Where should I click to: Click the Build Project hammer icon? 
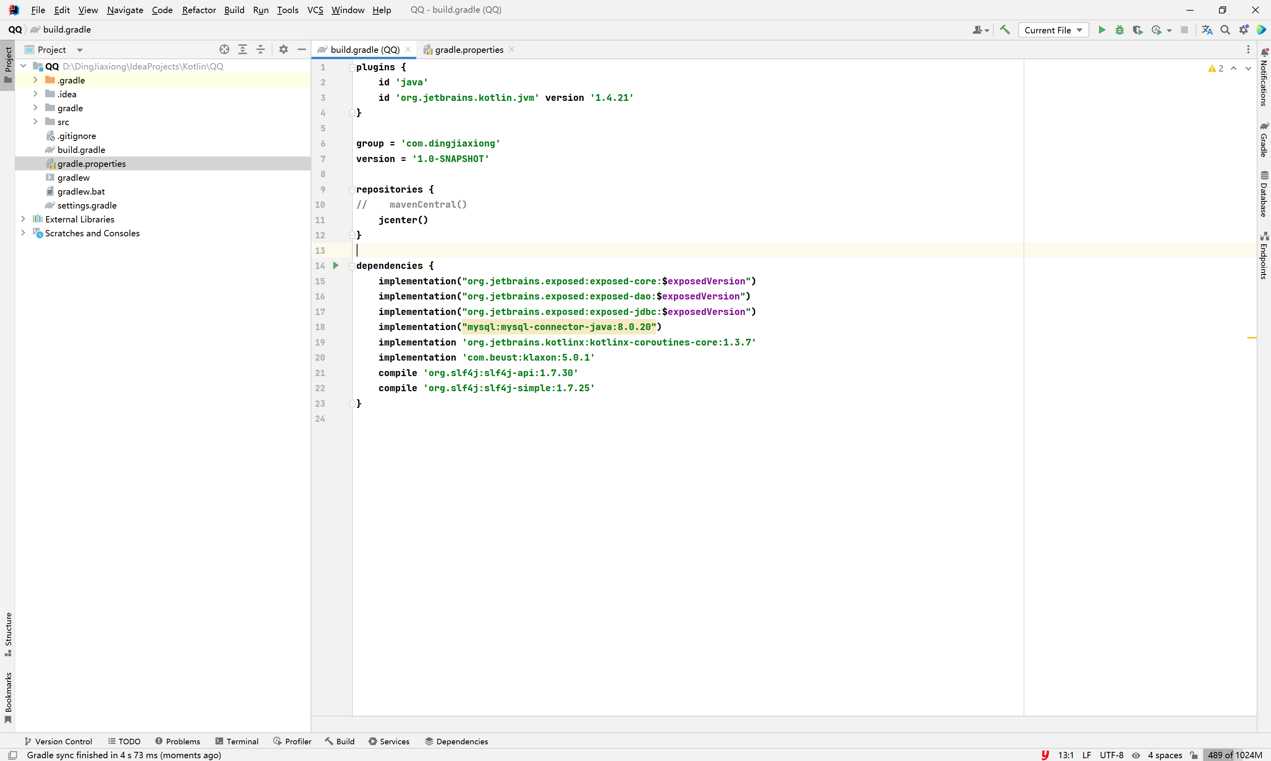click(x=1005, y=30)
